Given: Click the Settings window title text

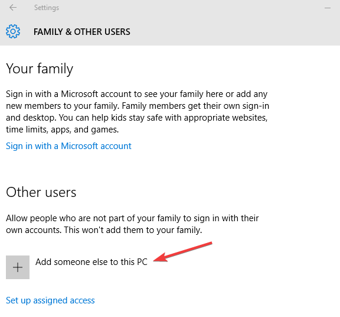Looking at the screenshot, I should coord(47,8).
